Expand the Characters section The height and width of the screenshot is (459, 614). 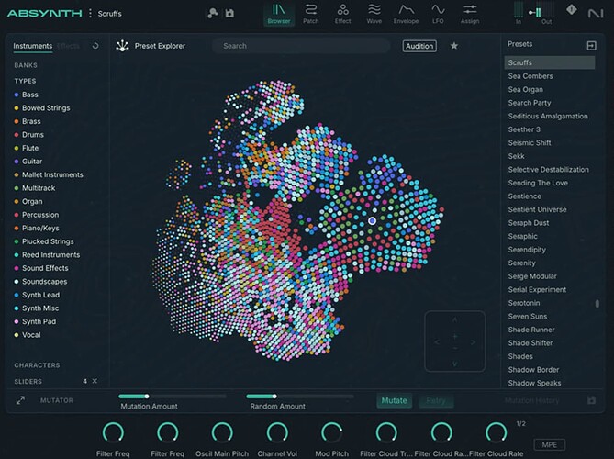pos(37,365)
